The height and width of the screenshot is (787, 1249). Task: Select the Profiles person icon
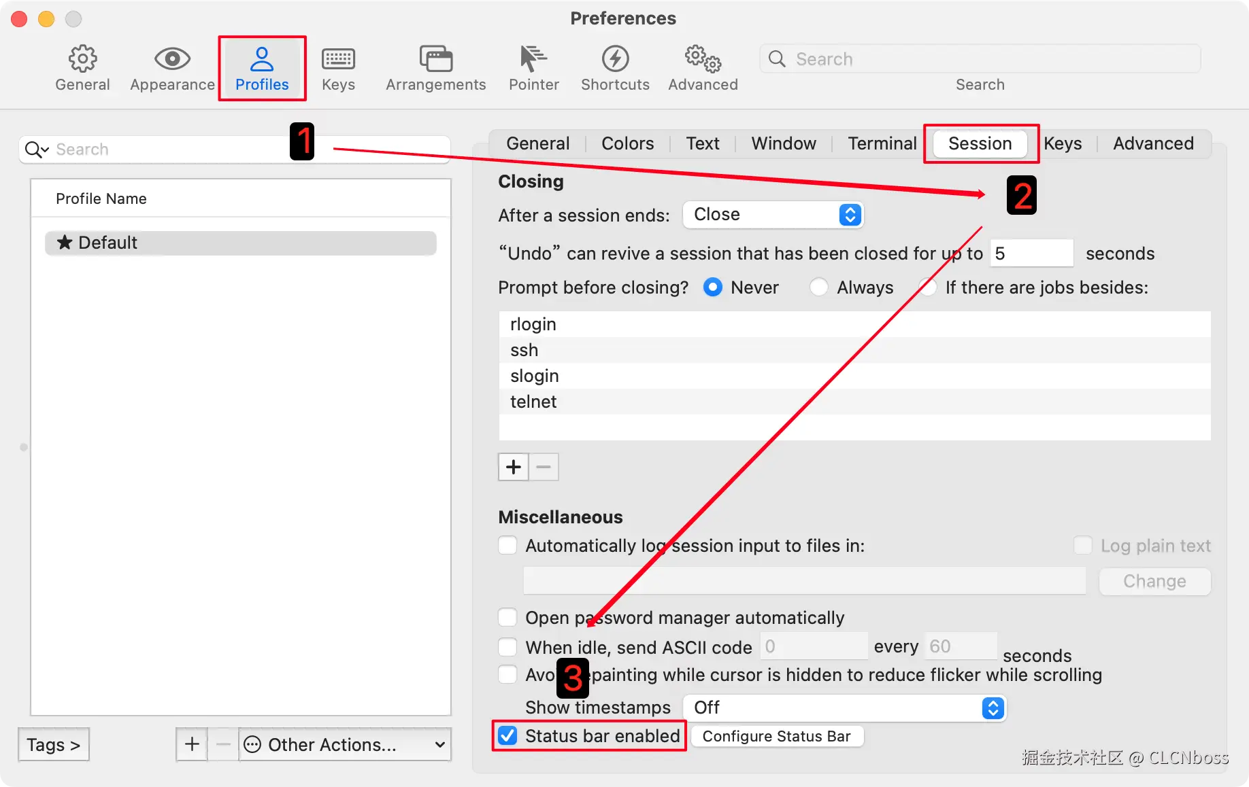tap(262, 59)
